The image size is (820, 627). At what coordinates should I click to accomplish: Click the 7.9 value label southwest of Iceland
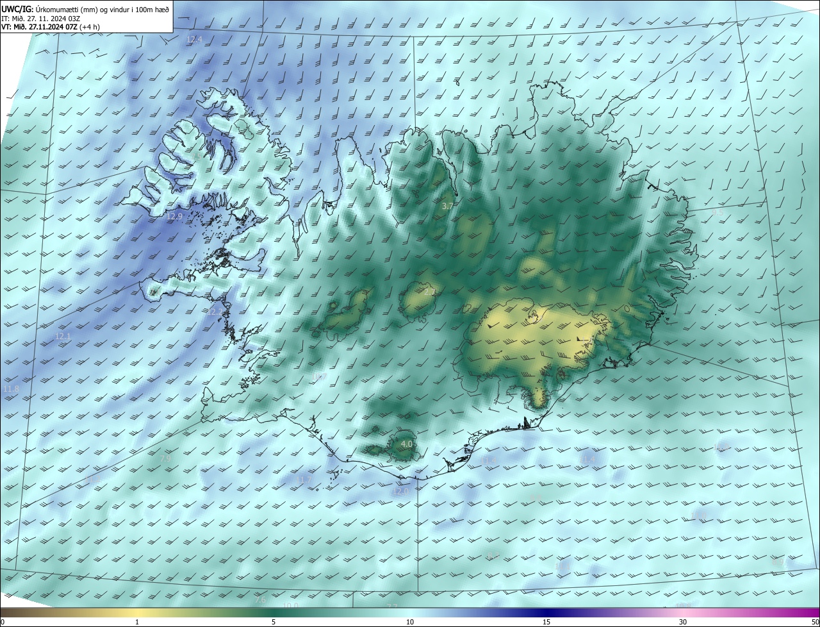pyautogui.click(x=165, y=458)
